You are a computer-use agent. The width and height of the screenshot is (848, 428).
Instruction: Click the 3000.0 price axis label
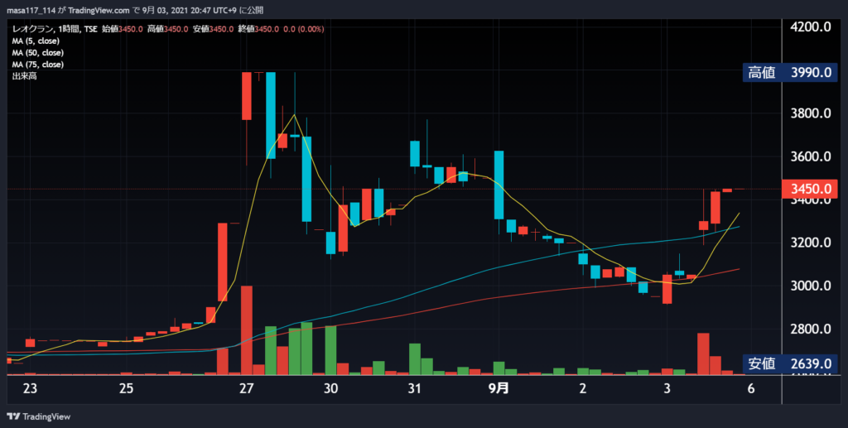coord(811,286)
